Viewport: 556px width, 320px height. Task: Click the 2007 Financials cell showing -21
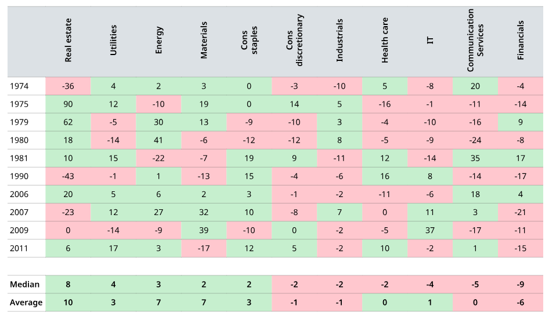click(x=521, y=213)
